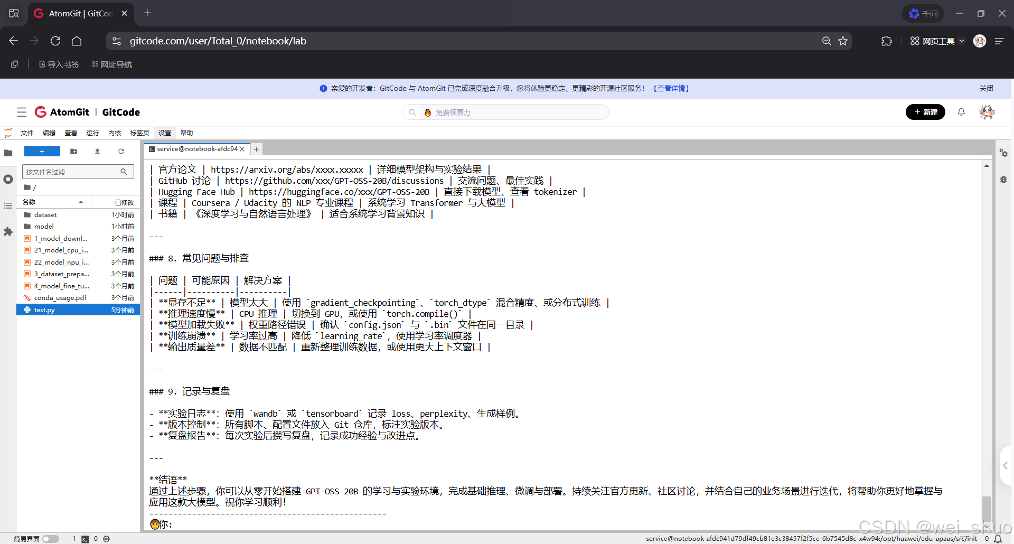
Task: Open the user avatar in GitCode header
Action: click(x=987, y=112)
